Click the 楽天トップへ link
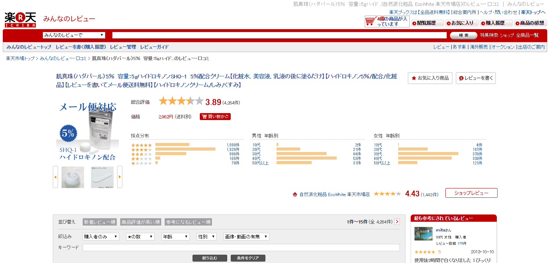Viewport: 550px width, 263px height. click(533, 12)
